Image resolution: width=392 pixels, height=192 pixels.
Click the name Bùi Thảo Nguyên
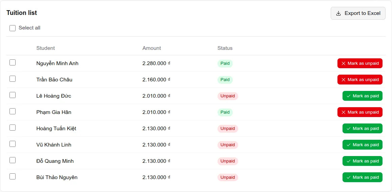pyautogui.click(x=57, y=177)
